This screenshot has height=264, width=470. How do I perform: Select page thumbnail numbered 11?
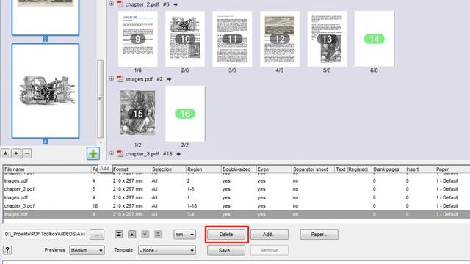point(232,39)
